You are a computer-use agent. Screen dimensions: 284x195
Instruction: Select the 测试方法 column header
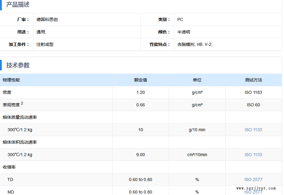(x=253, y=80)
